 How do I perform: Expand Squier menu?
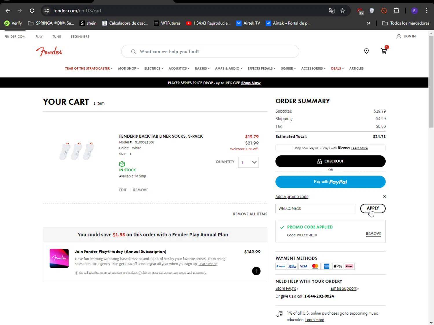[x=288, y=69]
